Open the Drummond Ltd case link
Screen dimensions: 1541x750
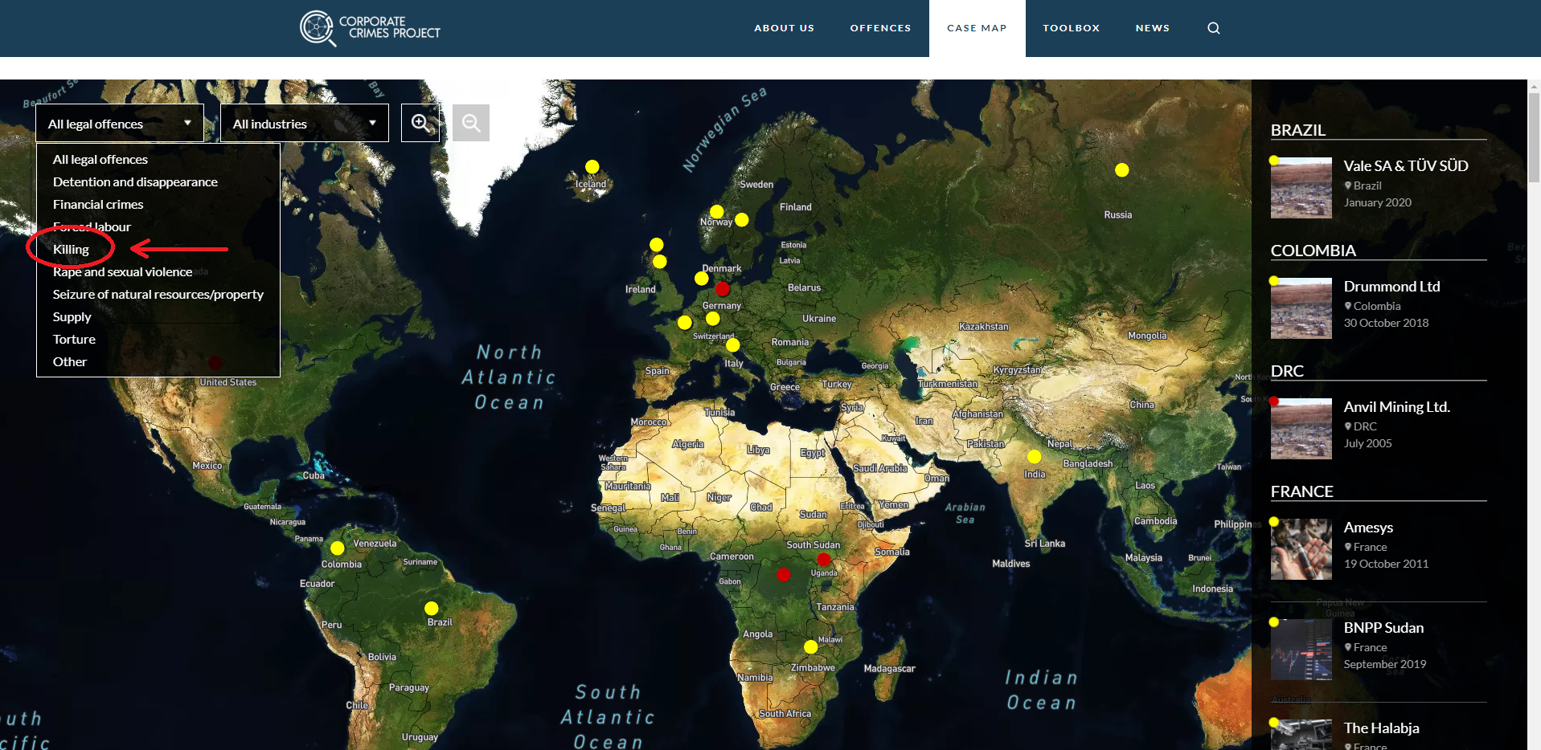pyautogui.click(x=1391, y=287)
